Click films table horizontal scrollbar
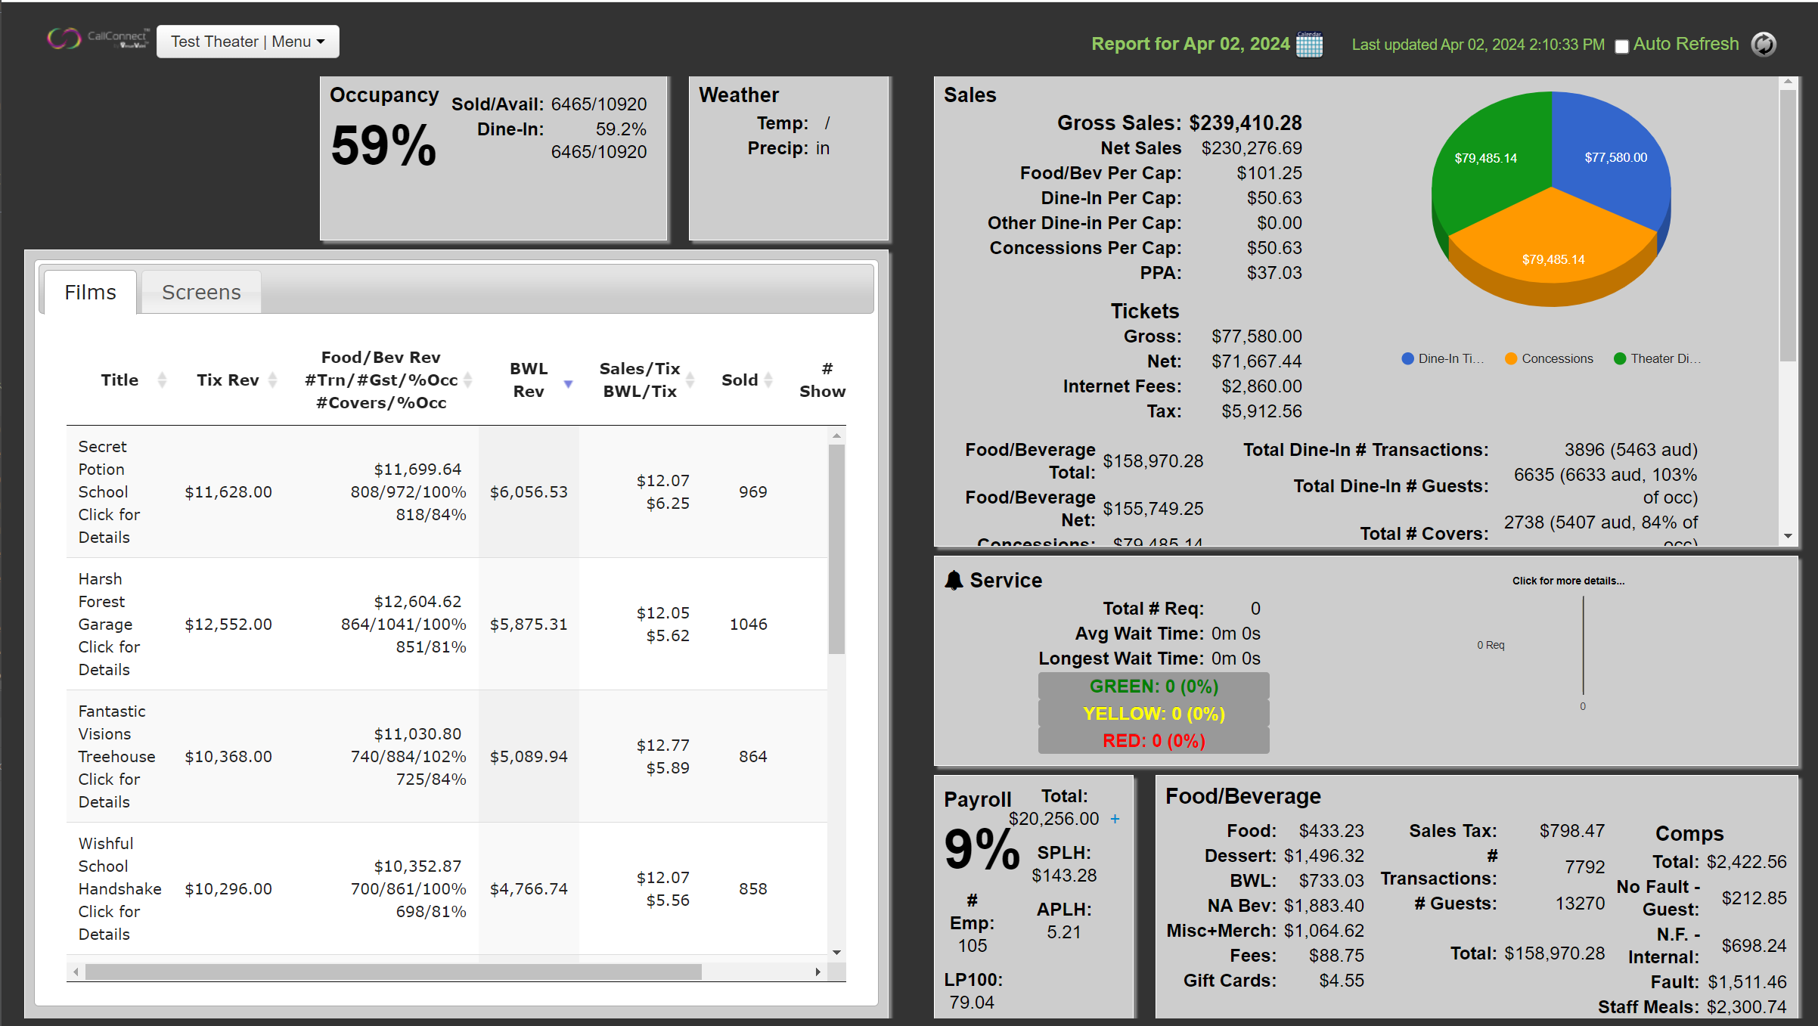Image resolution: width=1818 pixels, height=1026 pixels. 393,972
